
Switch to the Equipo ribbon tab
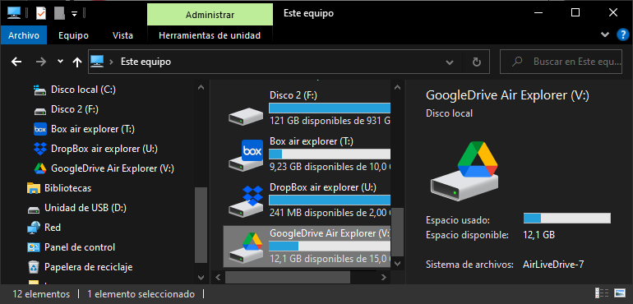73,35
